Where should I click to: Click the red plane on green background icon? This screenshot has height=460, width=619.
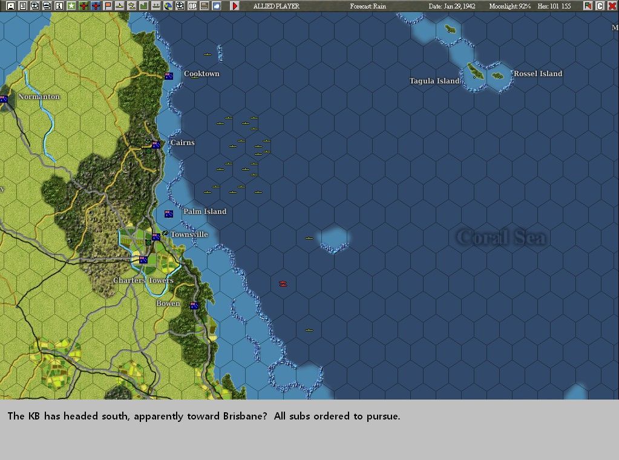point(84,6)
